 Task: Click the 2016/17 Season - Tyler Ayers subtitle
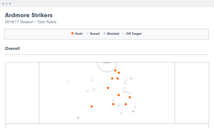[30, 22]
